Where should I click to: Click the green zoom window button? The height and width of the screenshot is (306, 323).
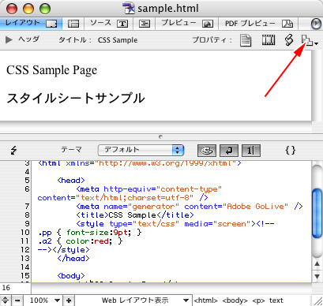(45, 9)
